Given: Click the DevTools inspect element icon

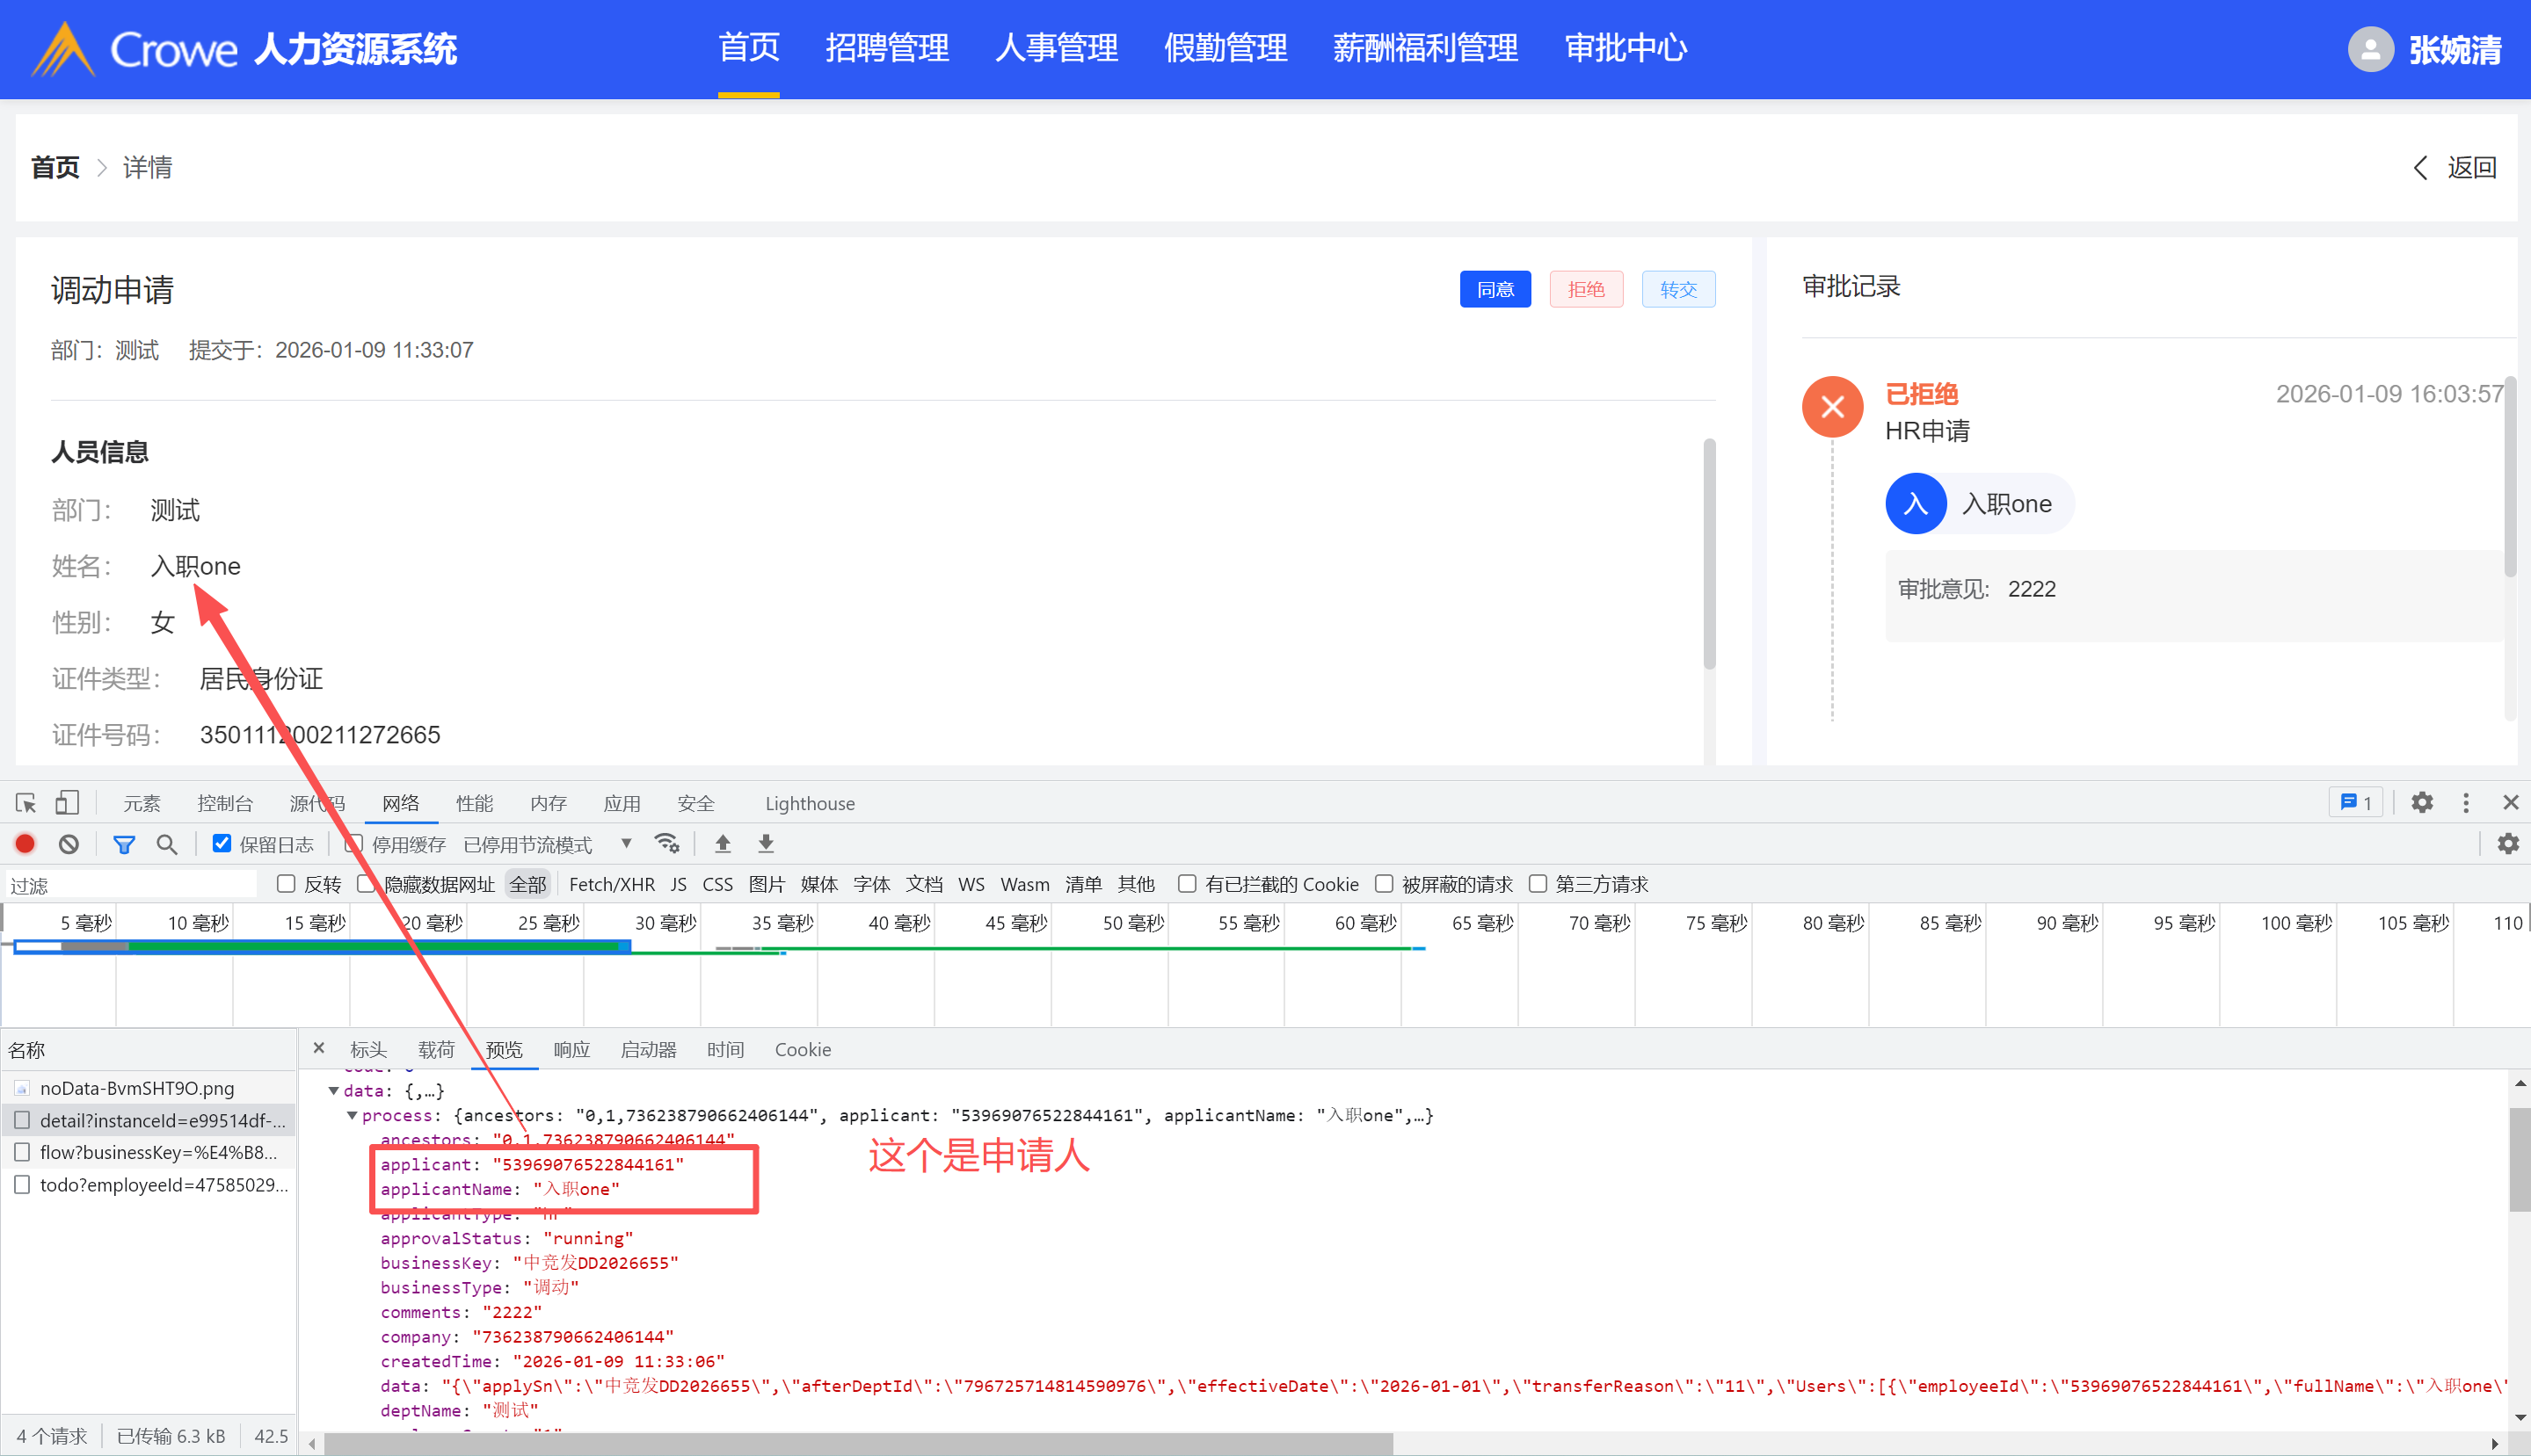Looking at the screenshot, I should pyautogui.click(x=26, y=803).
